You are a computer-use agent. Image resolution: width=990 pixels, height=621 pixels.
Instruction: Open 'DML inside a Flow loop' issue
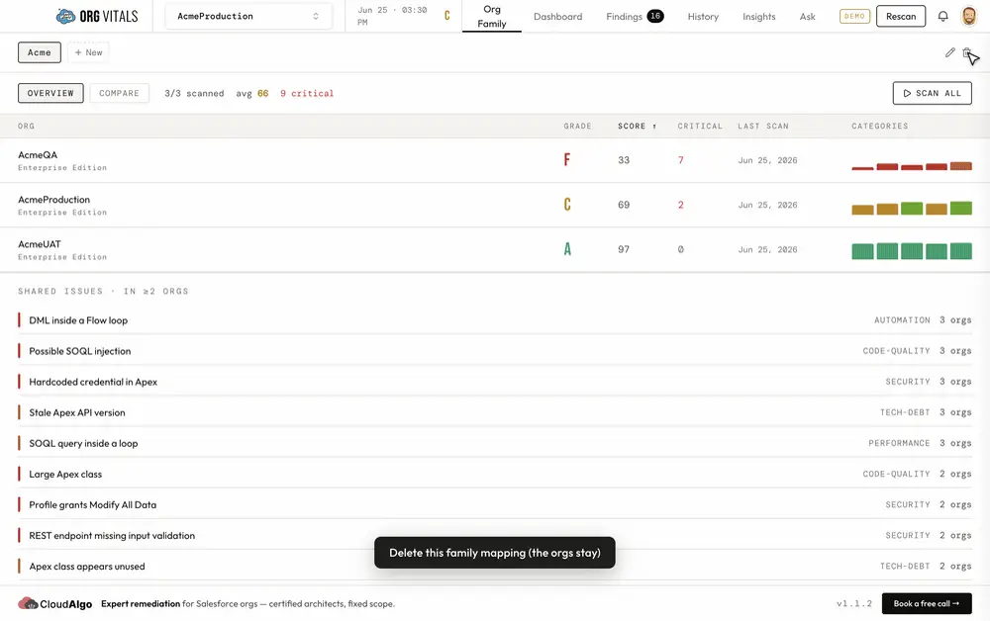click(x=495, y=320)
